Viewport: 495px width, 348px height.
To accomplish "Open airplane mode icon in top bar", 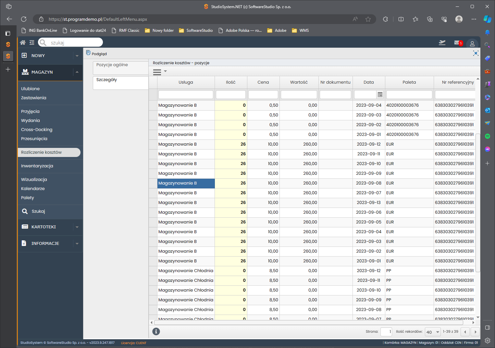I will (442, 42).
